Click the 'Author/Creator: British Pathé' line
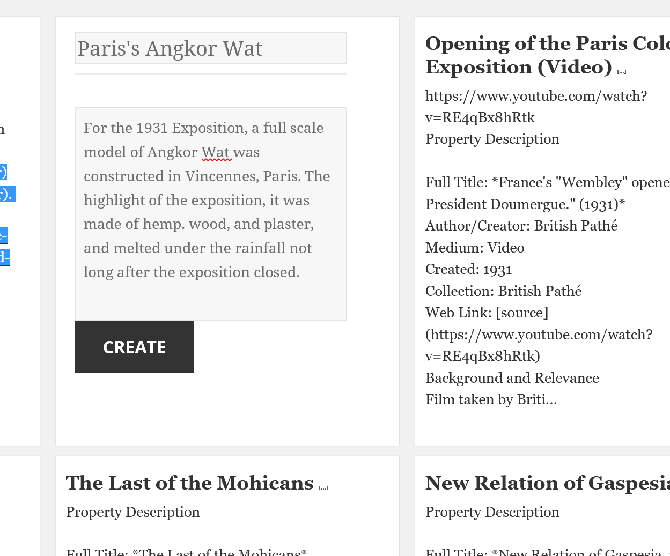The image size is (670, 556). (x=521, y=226)
